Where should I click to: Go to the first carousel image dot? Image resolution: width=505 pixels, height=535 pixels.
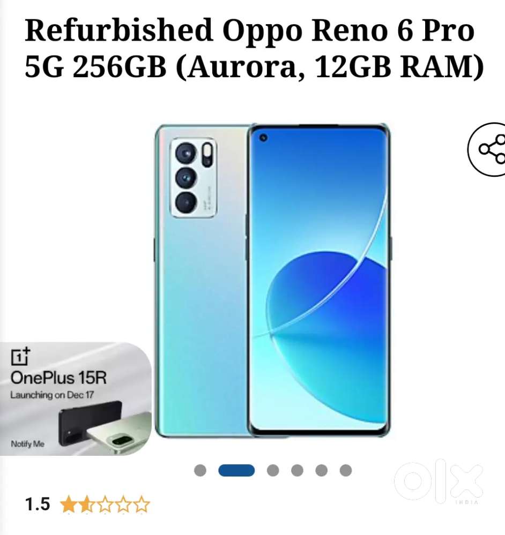pyautogui.click(x=200, y=470)
